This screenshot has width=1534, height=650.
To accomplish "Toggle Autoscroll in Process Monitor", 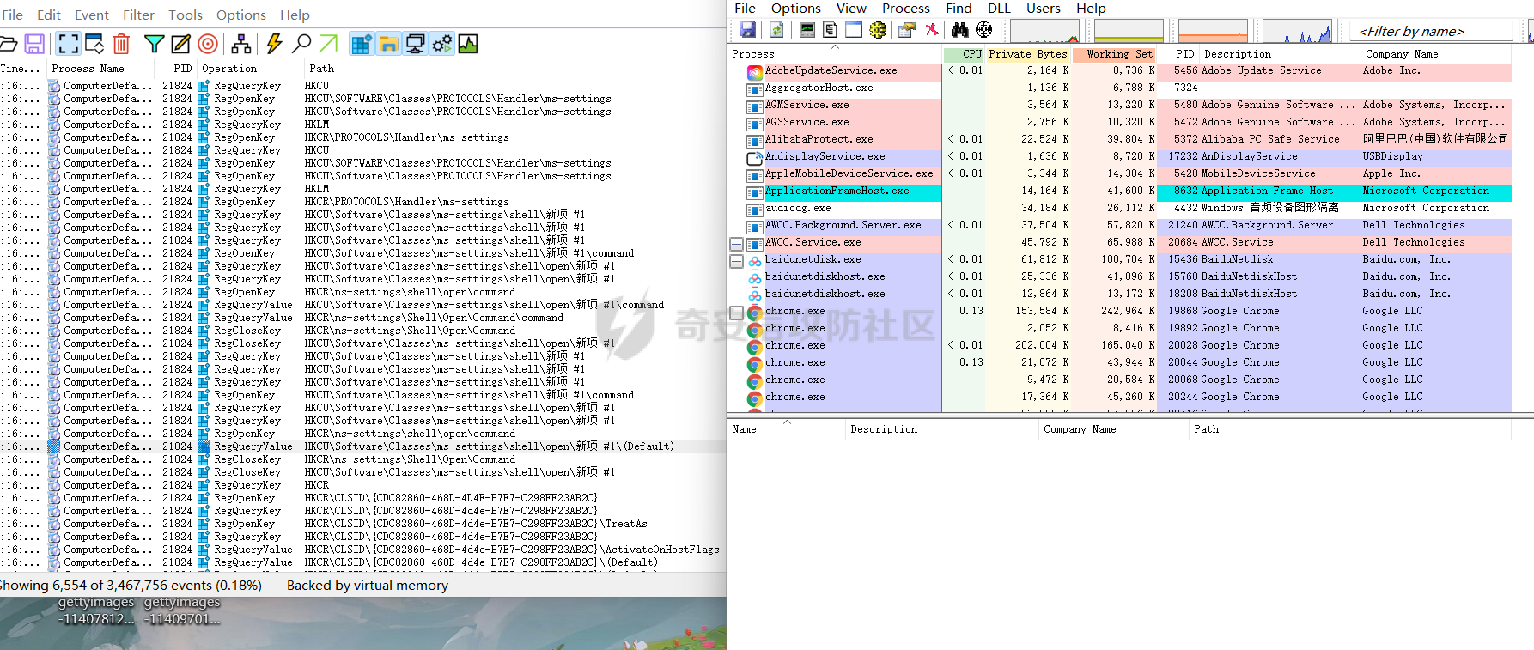I will click(94, 44).
